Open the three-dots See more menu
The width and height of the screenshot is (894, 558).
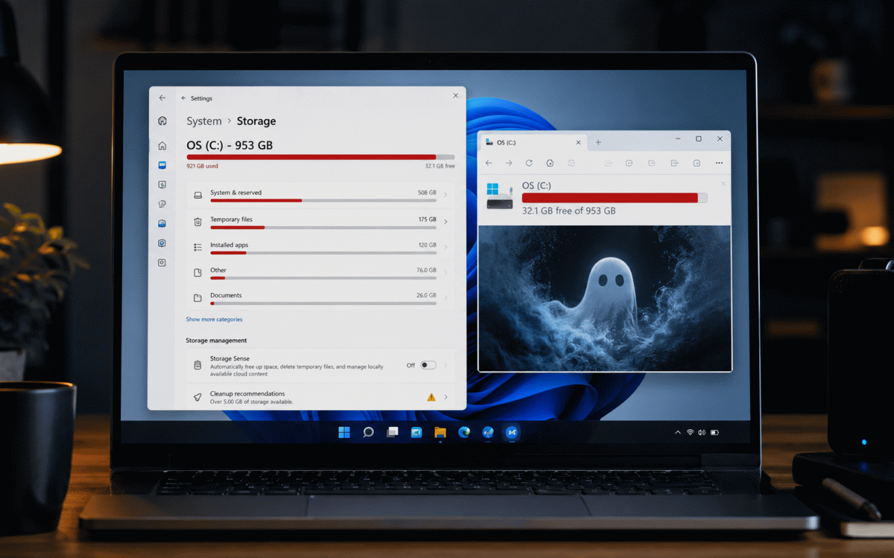(719, 163)
